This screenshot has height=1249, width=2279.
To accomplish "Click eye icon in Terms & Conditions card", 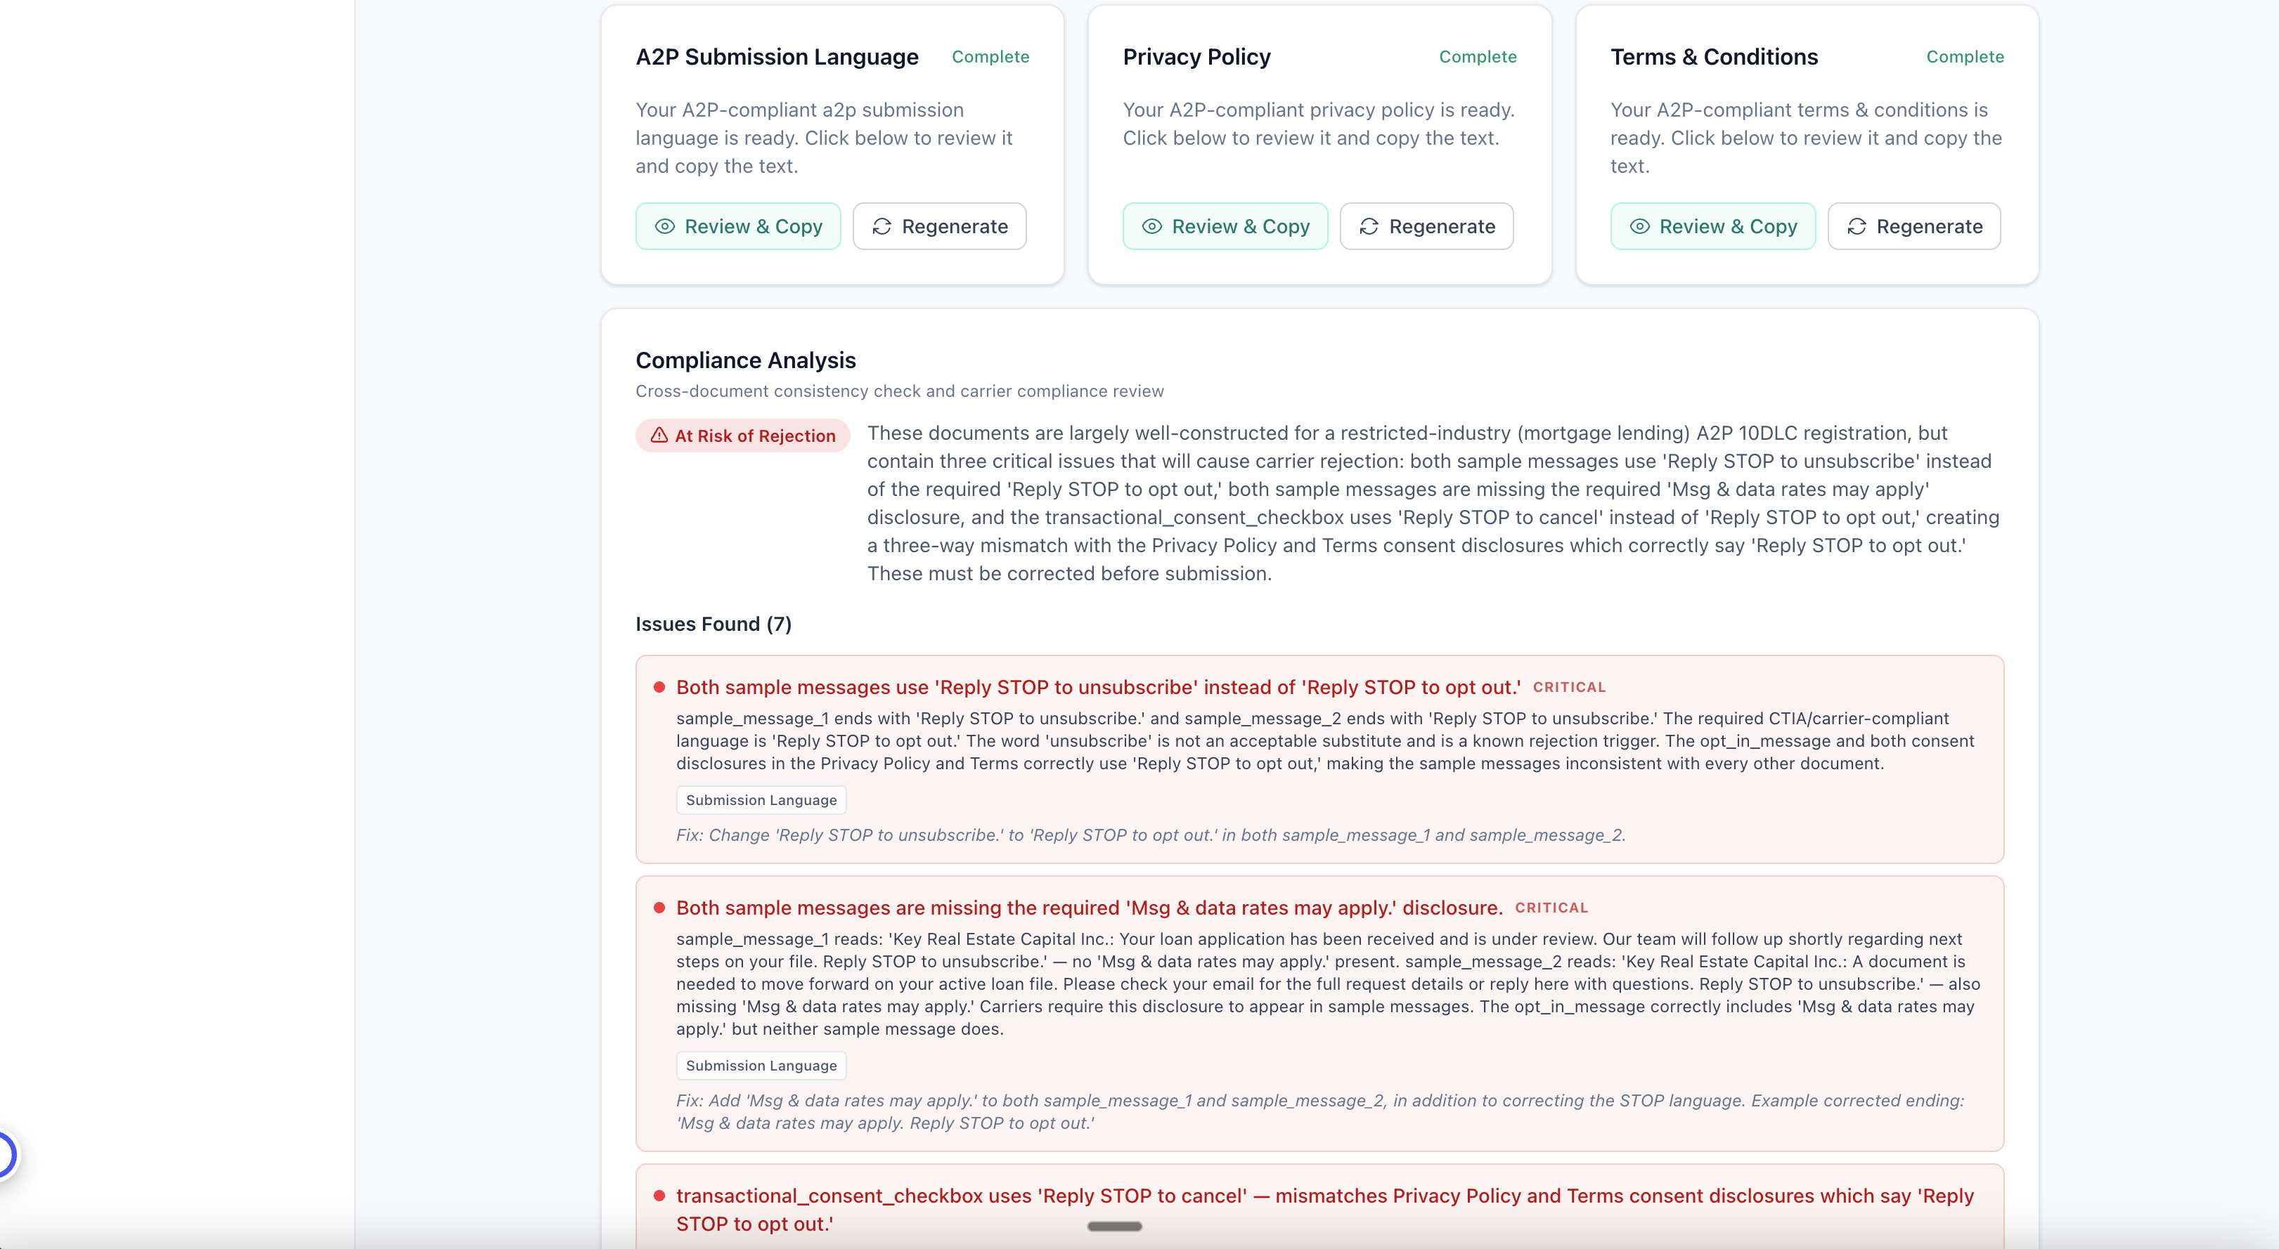I will point(1639,226).
